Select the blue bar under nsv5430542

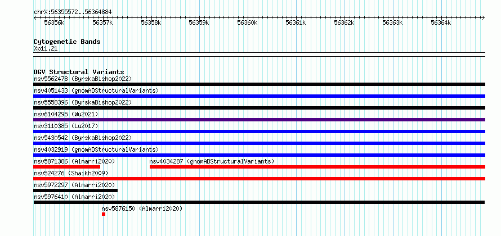pos(259,143)
